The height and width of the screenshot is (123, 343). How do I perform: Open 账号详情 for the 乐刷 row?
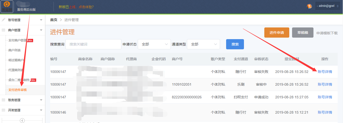coord(325,84)
